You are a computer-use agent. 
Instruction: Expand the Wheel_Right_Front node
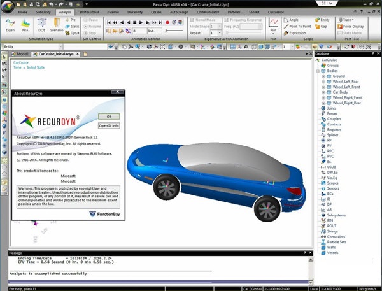[323, 97]
